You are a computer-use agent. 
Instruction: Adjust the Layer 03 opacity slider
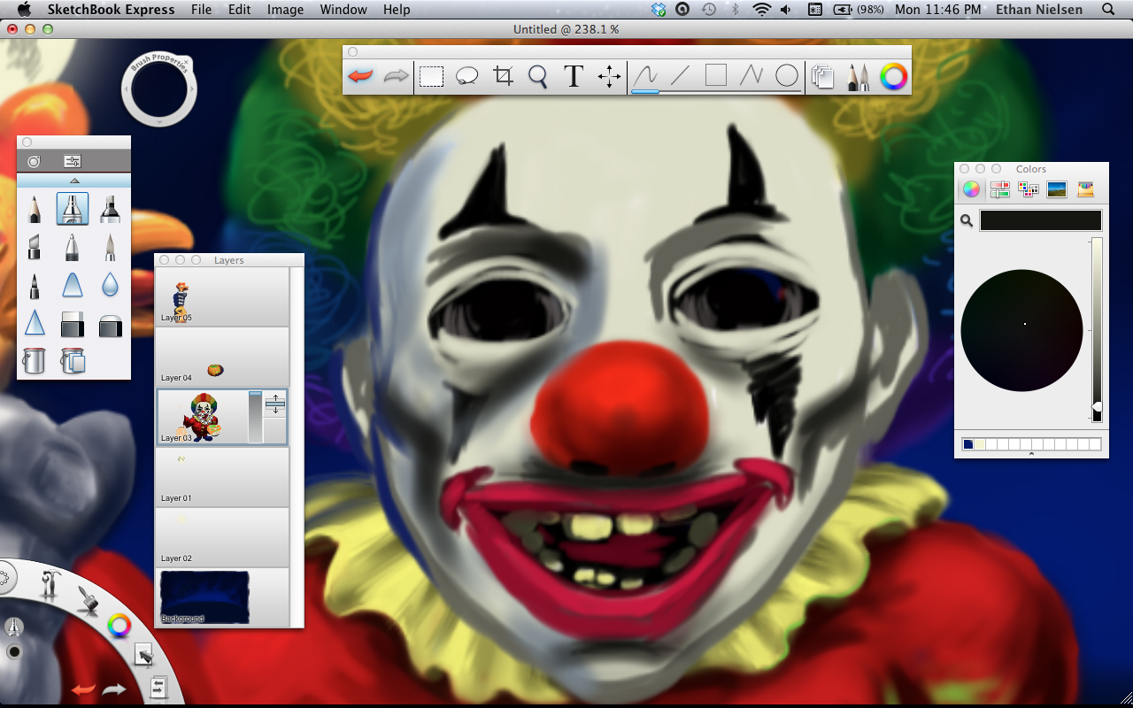point(256,416)
